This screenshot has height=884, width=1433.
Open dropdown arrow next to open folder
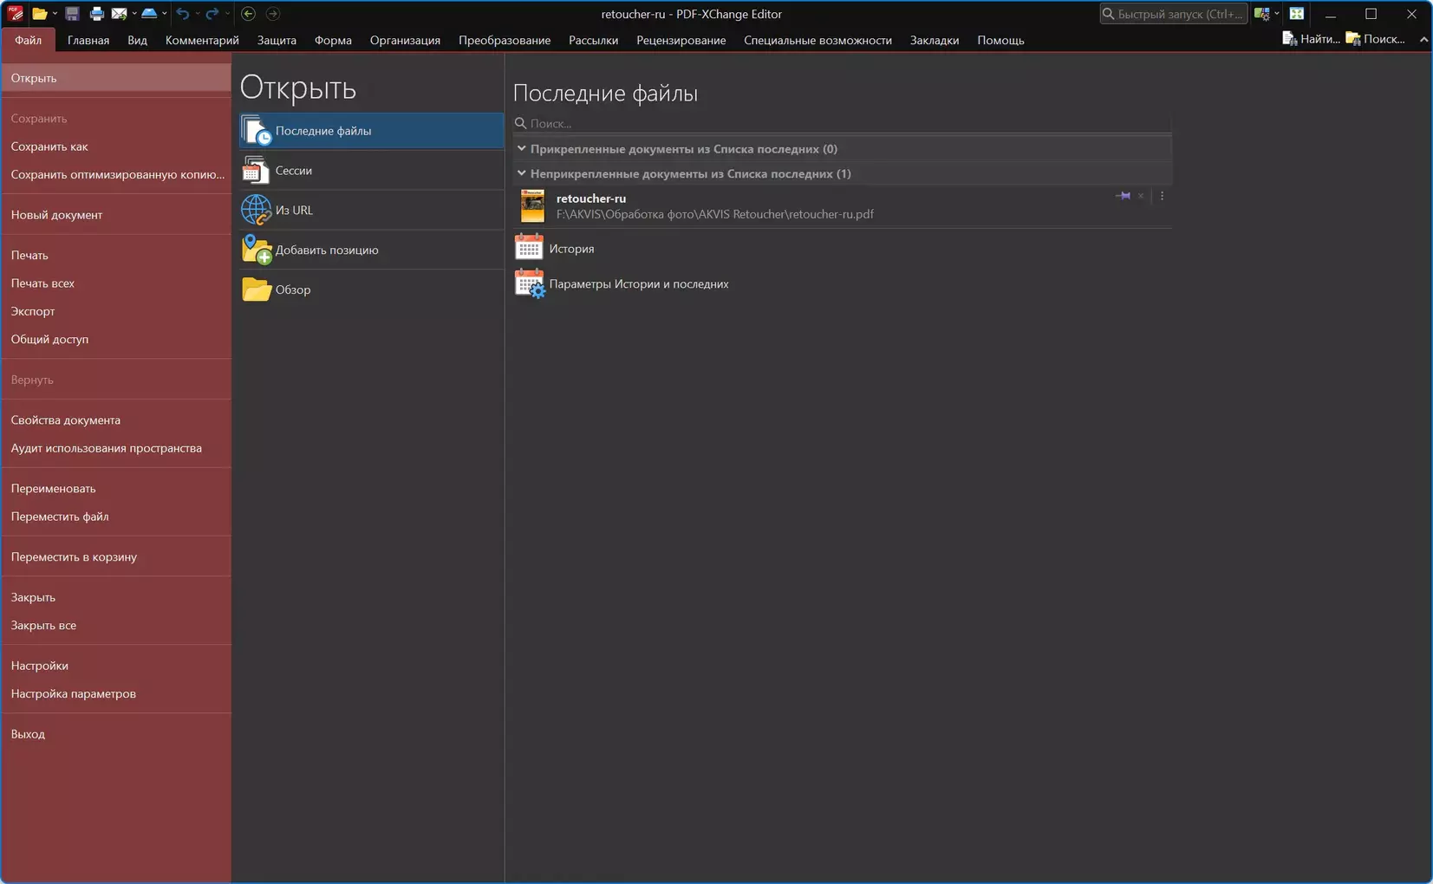tap(55, 14)
